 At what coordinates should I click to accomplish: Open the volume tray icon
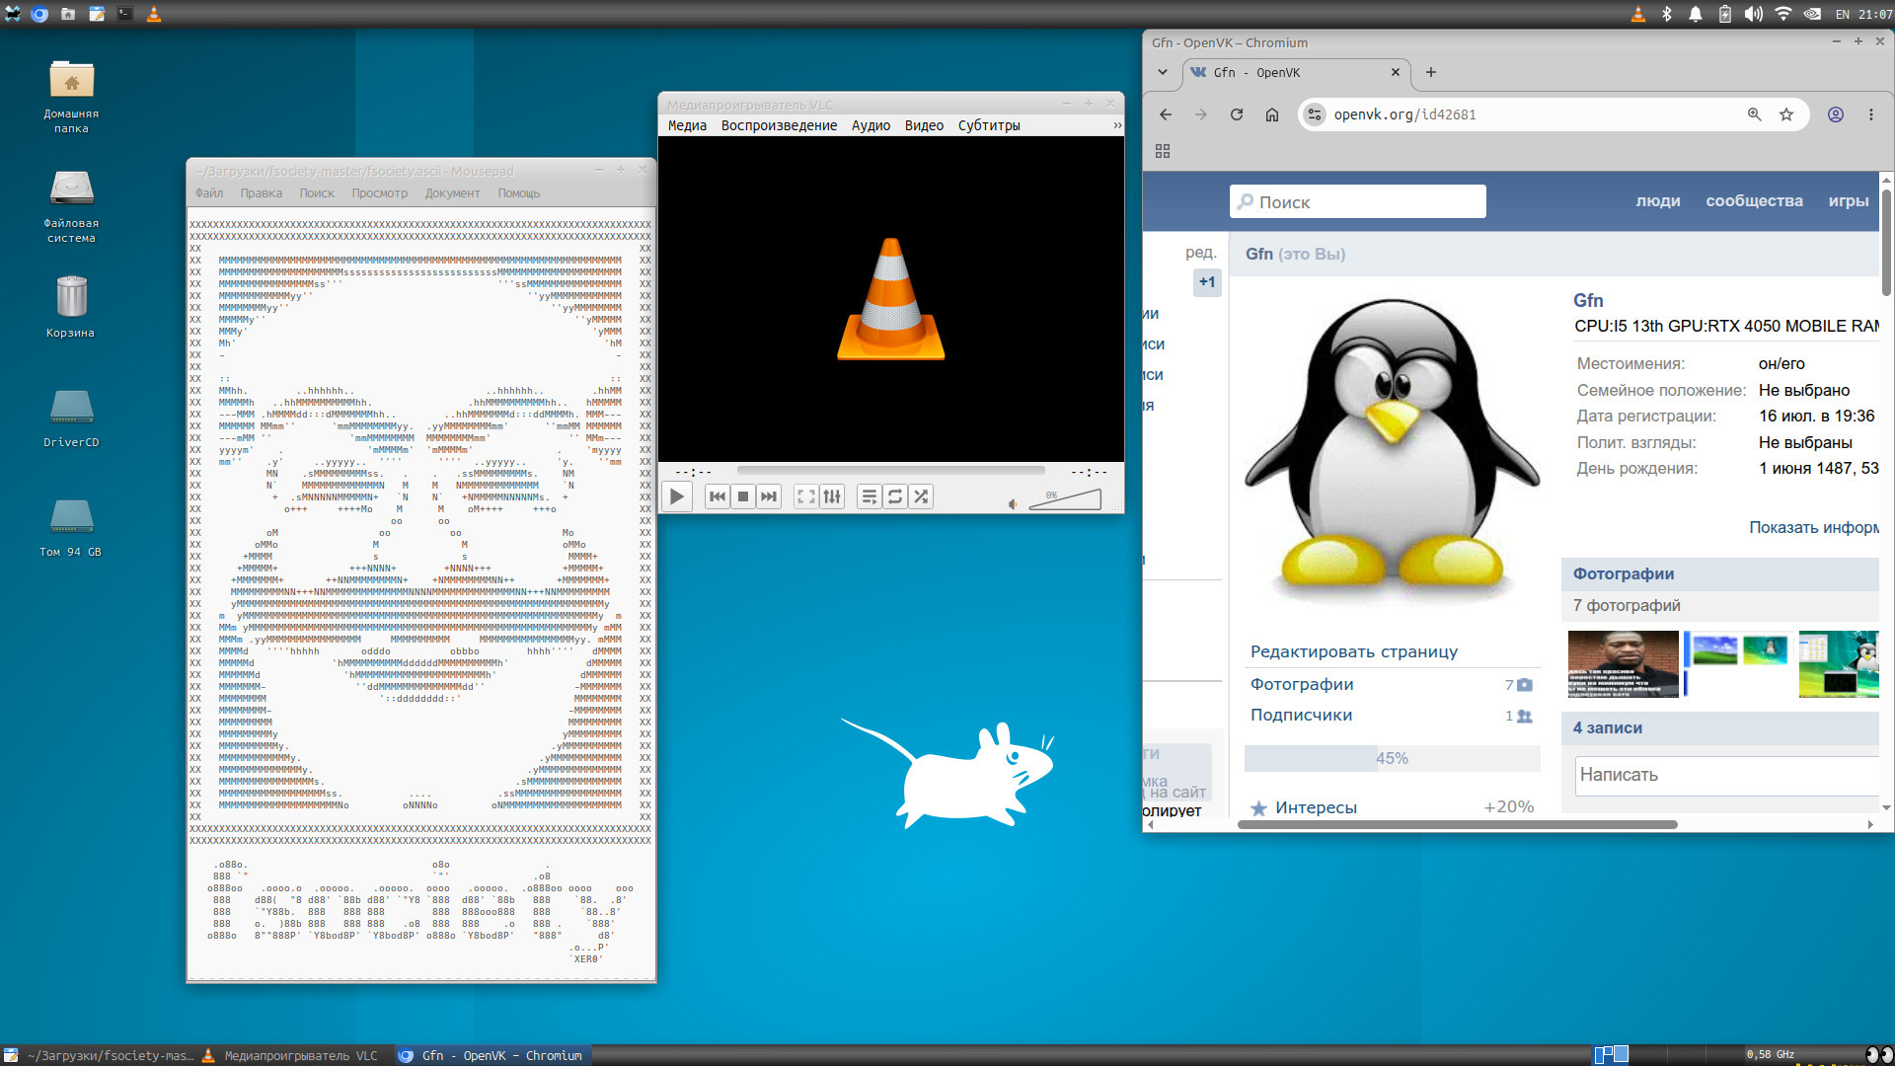pos(1753,14)
